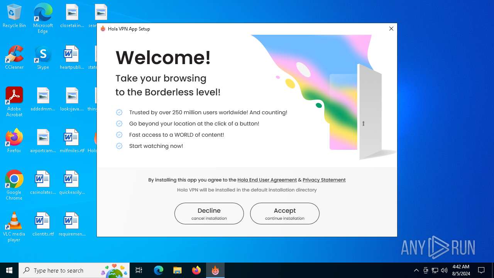Select the addedmm image file on desktop
This screenshot has height=278, width=494.
coord(43,99)
